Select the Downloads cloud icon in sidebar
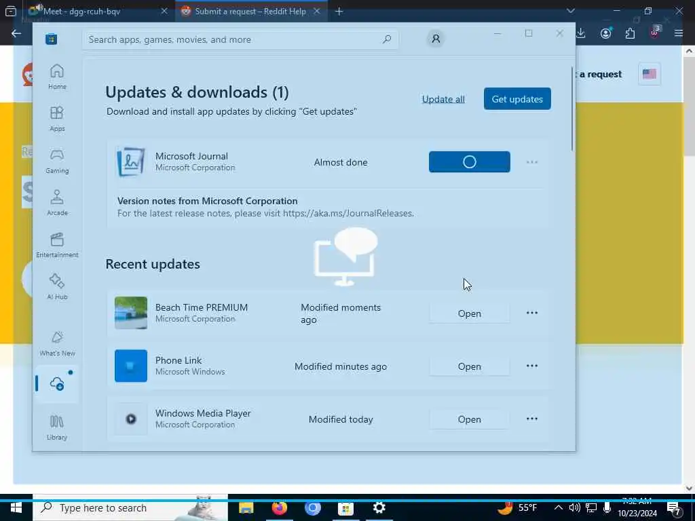Image resolution: width=695 pixels, height=521 pixels. [x=57, y=384]
